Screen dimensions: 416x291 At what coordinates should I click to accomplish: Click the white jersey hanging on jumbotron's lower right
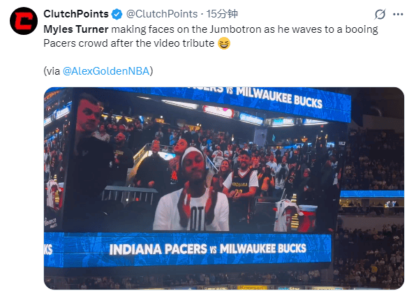point(287,216)
